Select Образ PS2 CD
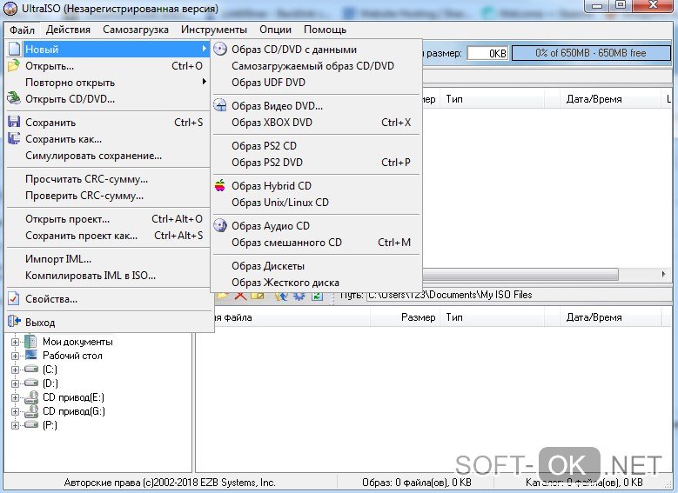This screenshot has width=678, height=493. click(x=316, y=145)
